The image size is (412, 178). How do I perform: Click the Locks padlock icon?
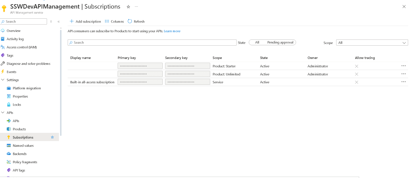(9, 105)
